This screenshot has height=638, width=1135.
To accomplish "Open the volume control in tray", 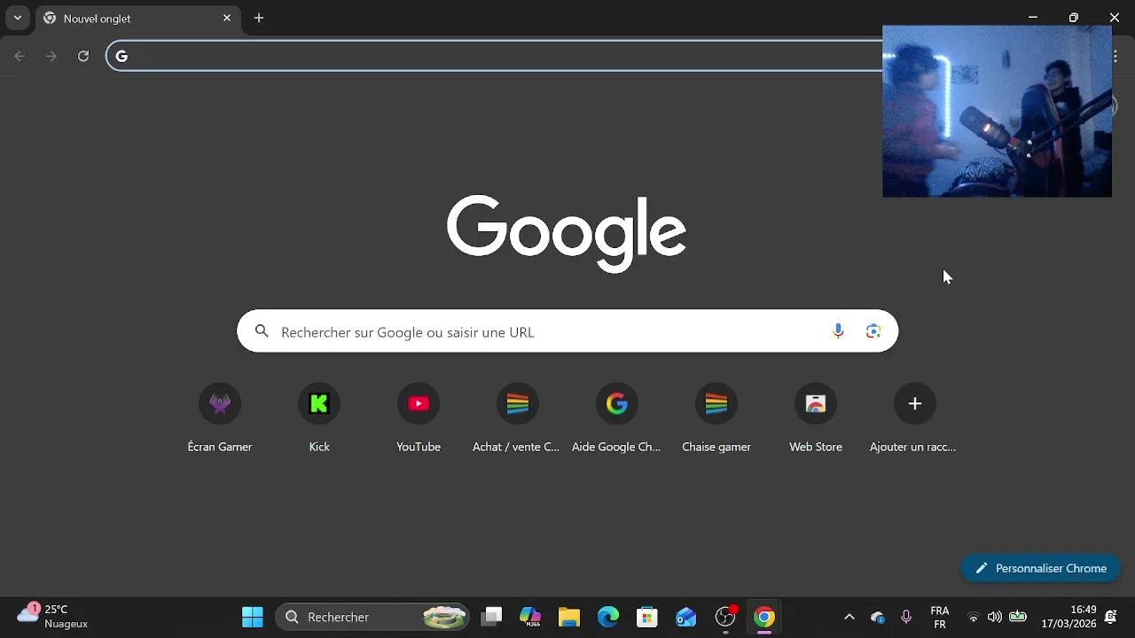I will point(995,617).
